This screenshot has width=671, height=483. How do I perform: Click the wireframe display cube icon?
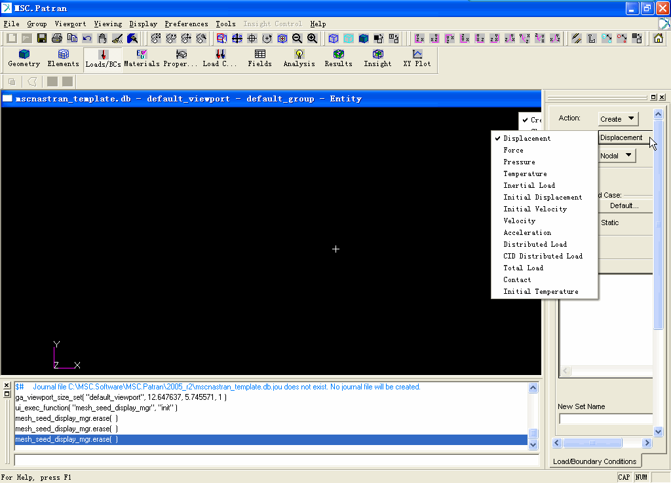tap(334, 39)
